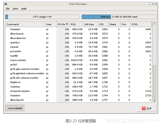Click the 90.1 MB VM-Size value
This screenshot has width=162, height=126.
pyautogui.click(x=93, y=51)
